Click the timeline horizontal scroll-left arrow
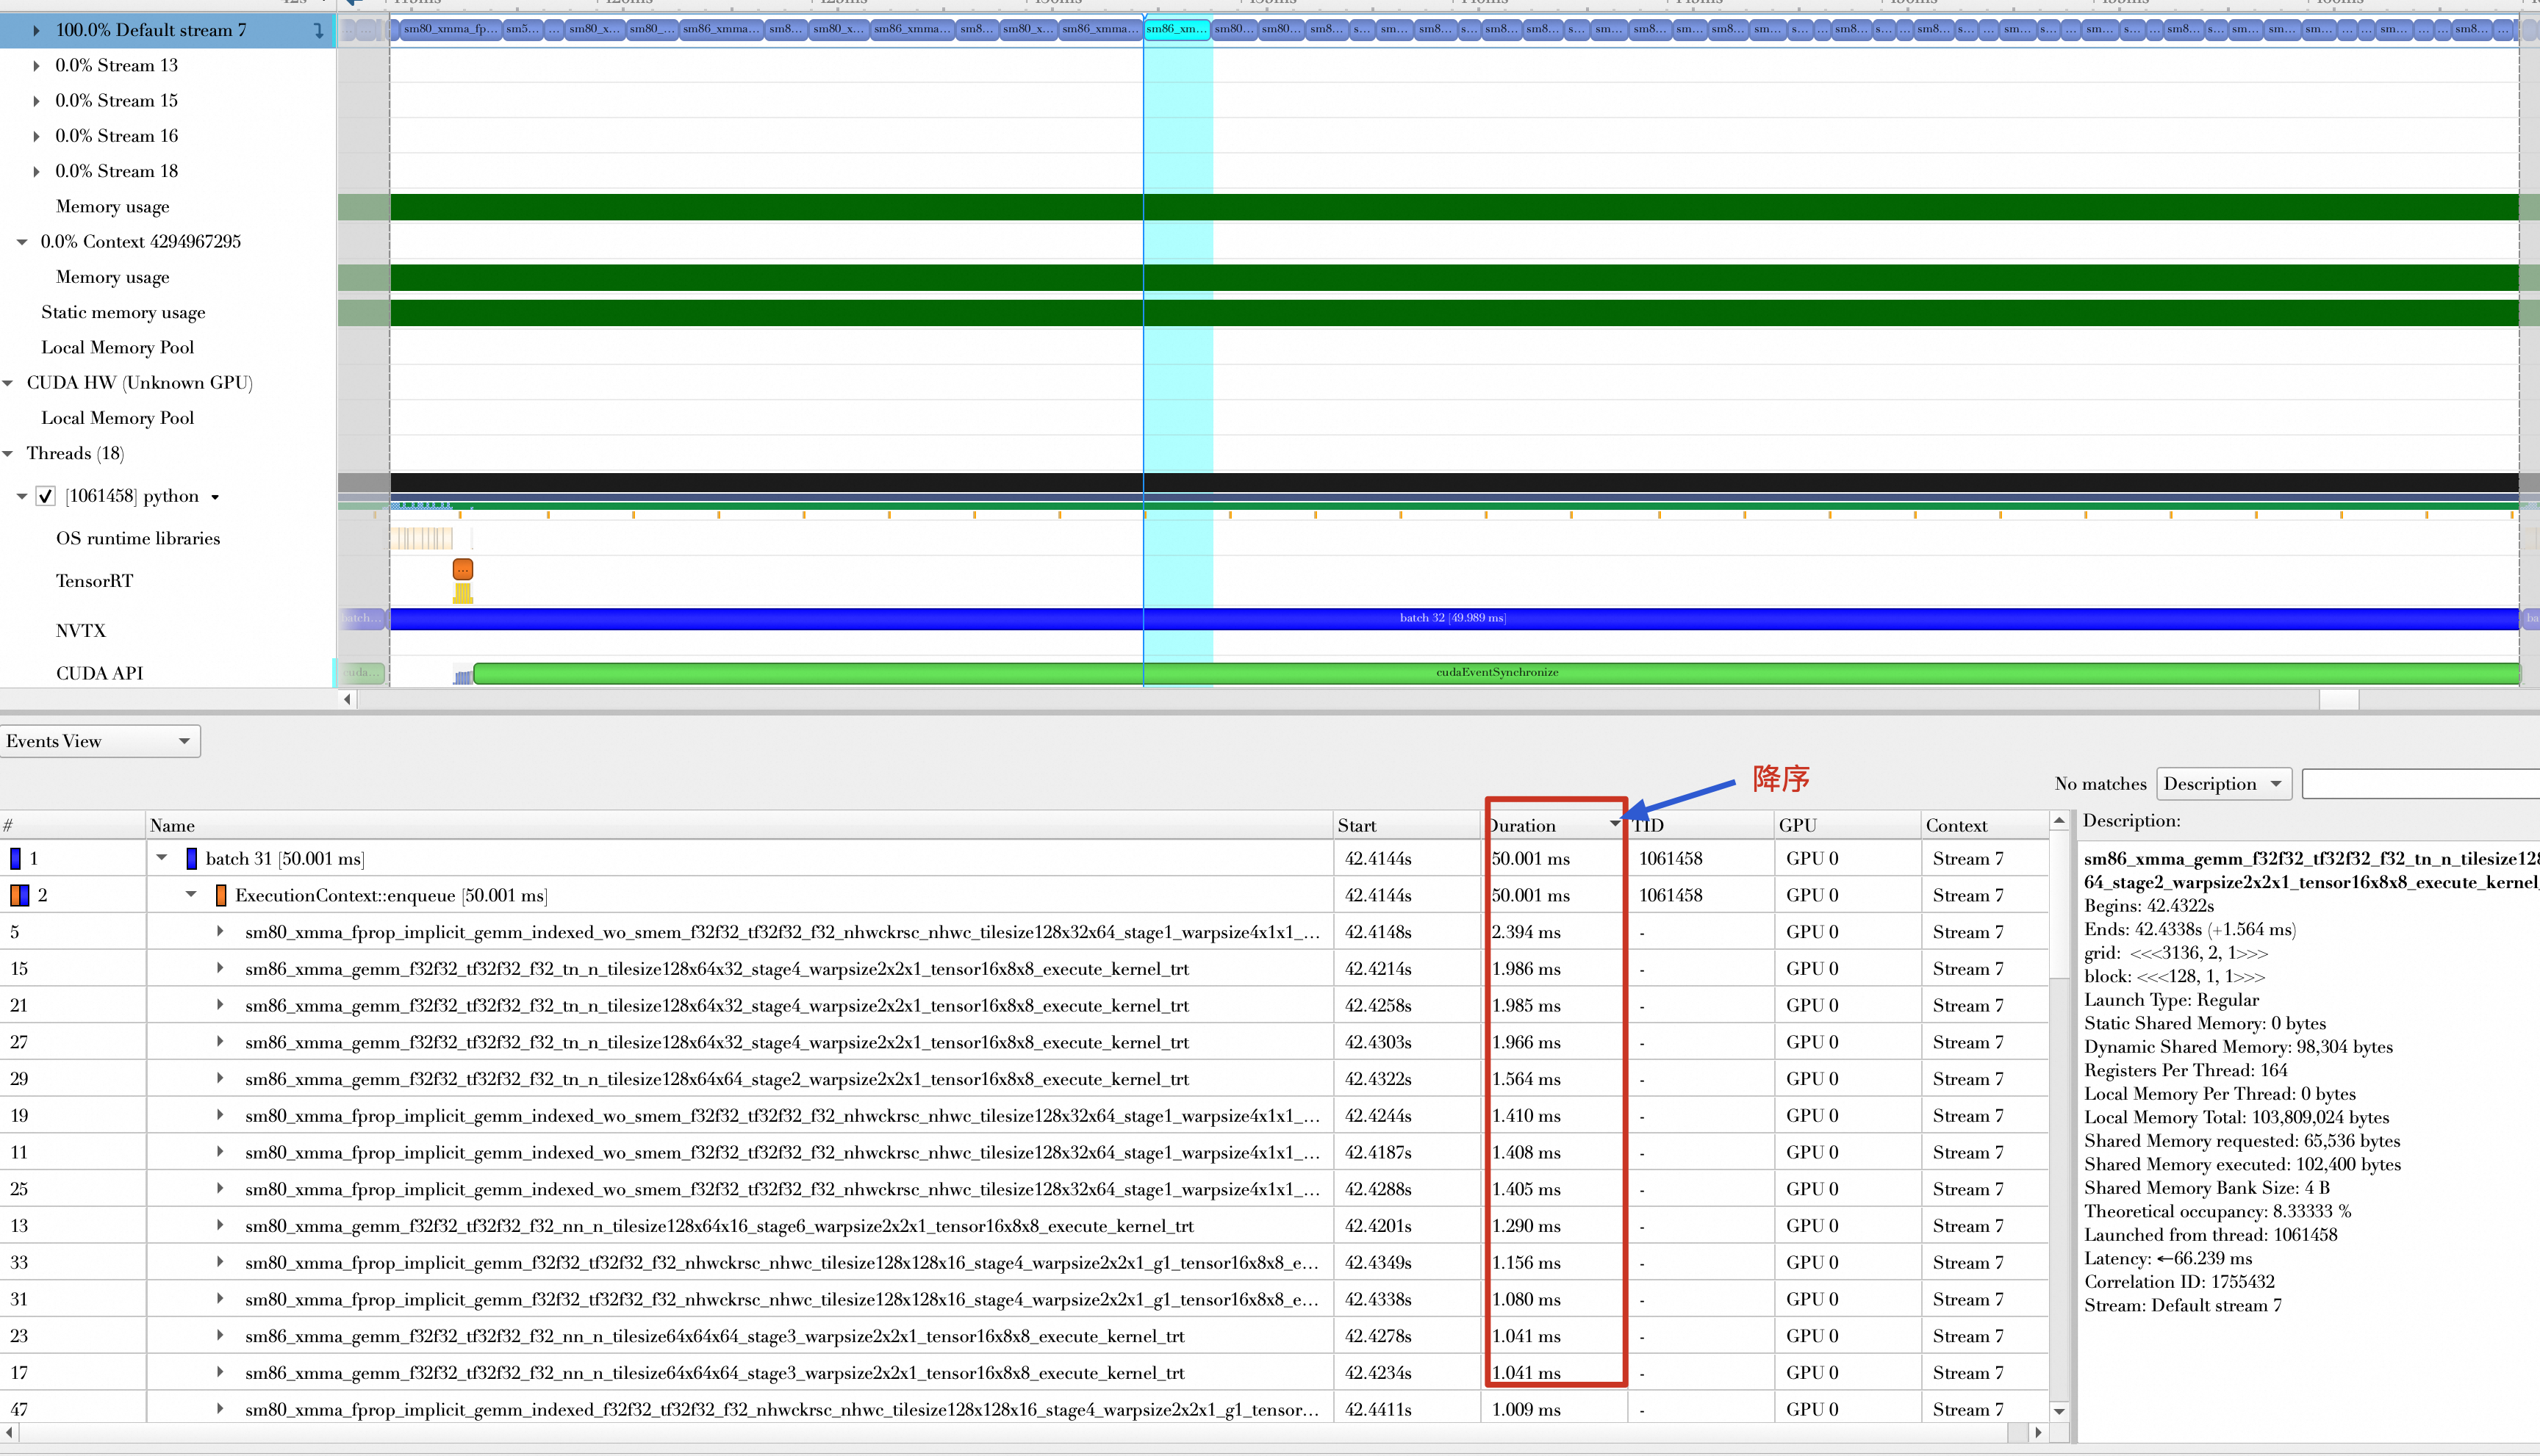 (347, 699)
